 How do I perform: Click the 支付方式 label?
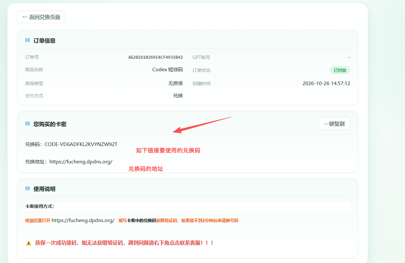tap(34, 96)
